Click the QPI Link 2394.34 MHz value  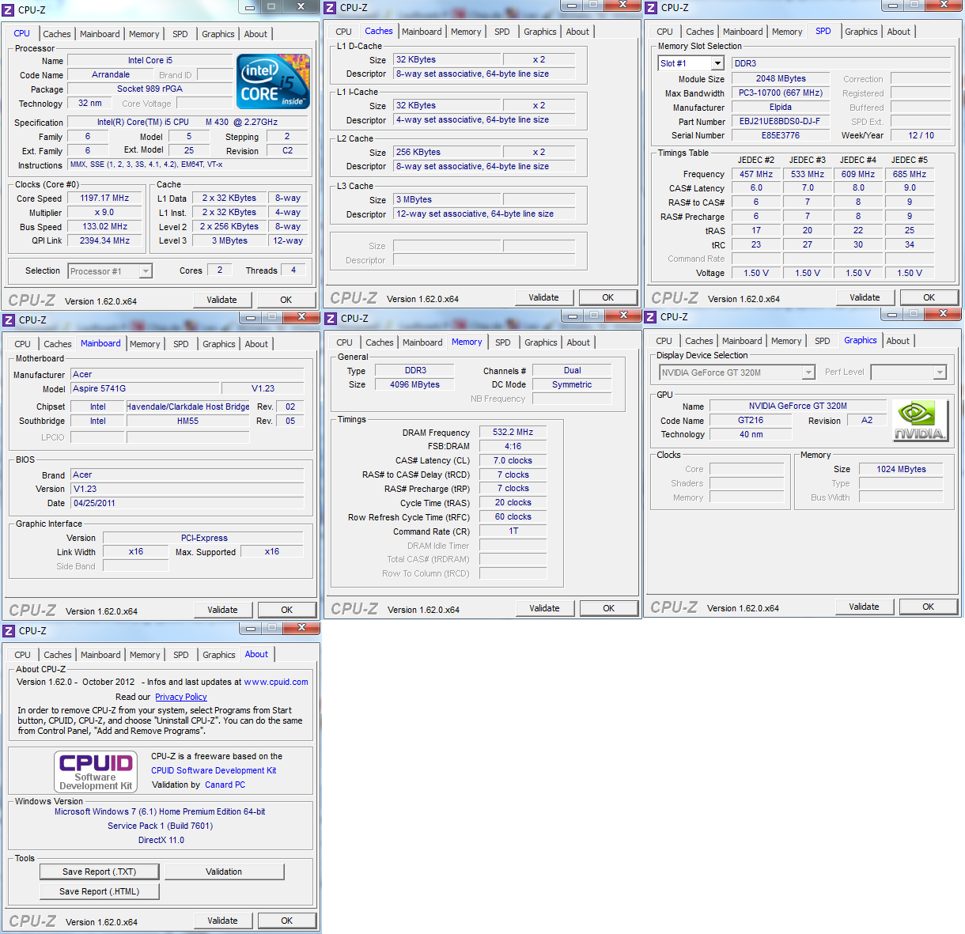(104, 241)
